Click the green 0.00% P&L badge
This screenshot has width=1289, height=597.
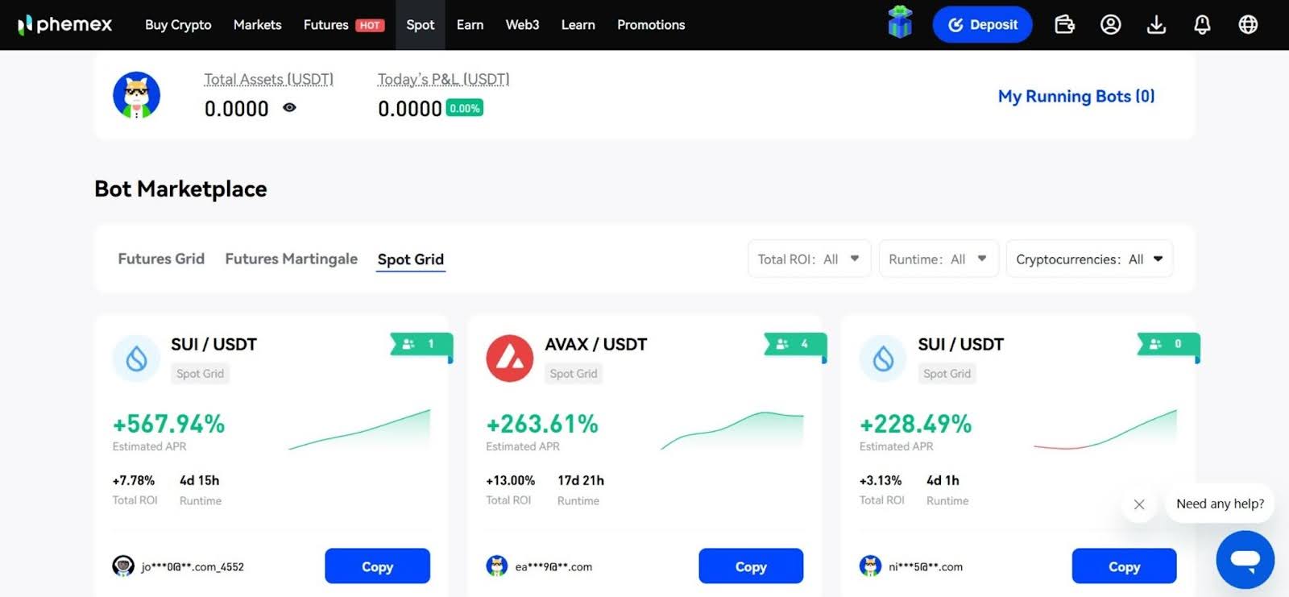pyautogui.click(x=465, y=108)
